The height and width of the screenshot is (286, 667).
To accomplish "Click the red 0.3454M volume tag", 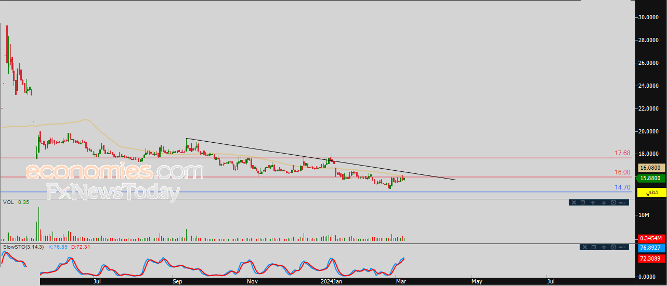I will 651,238.
